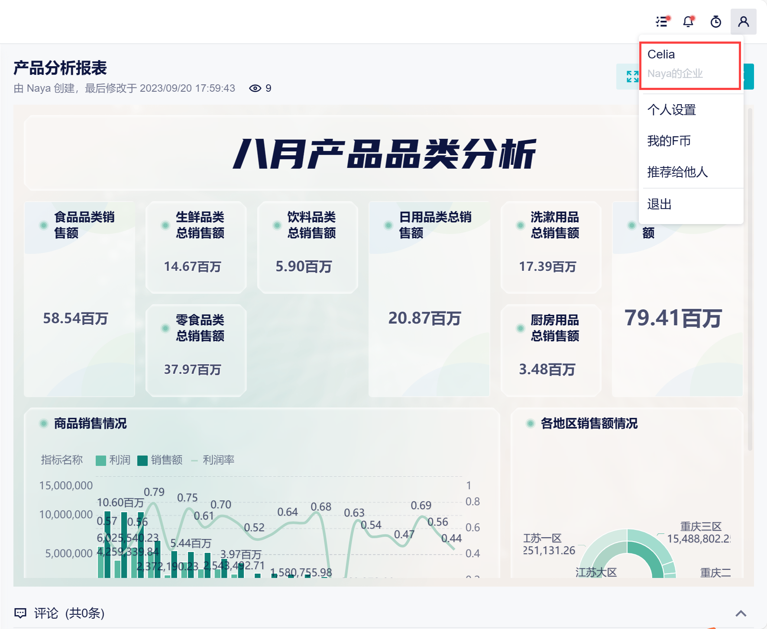This screenshot has height=629, width=767.
Task: Click the 江苏大区 donut chart label
Action: [x=596, y=572]
